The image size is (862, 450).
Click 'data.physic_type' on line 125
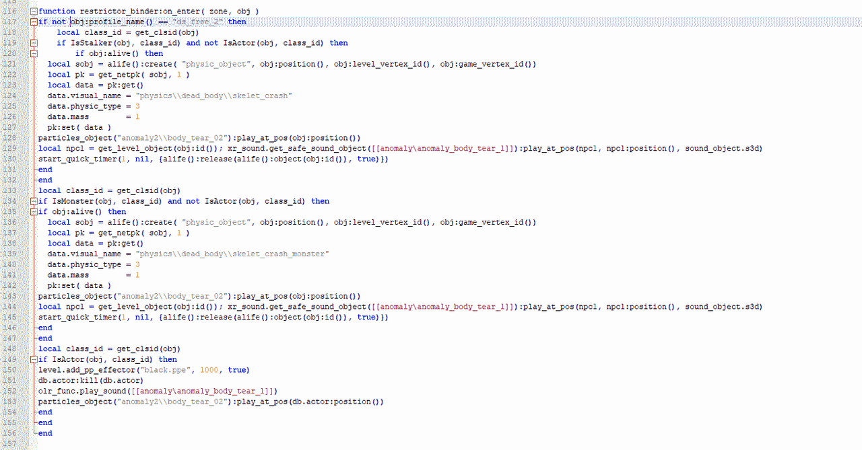click(x=84, y=106)
